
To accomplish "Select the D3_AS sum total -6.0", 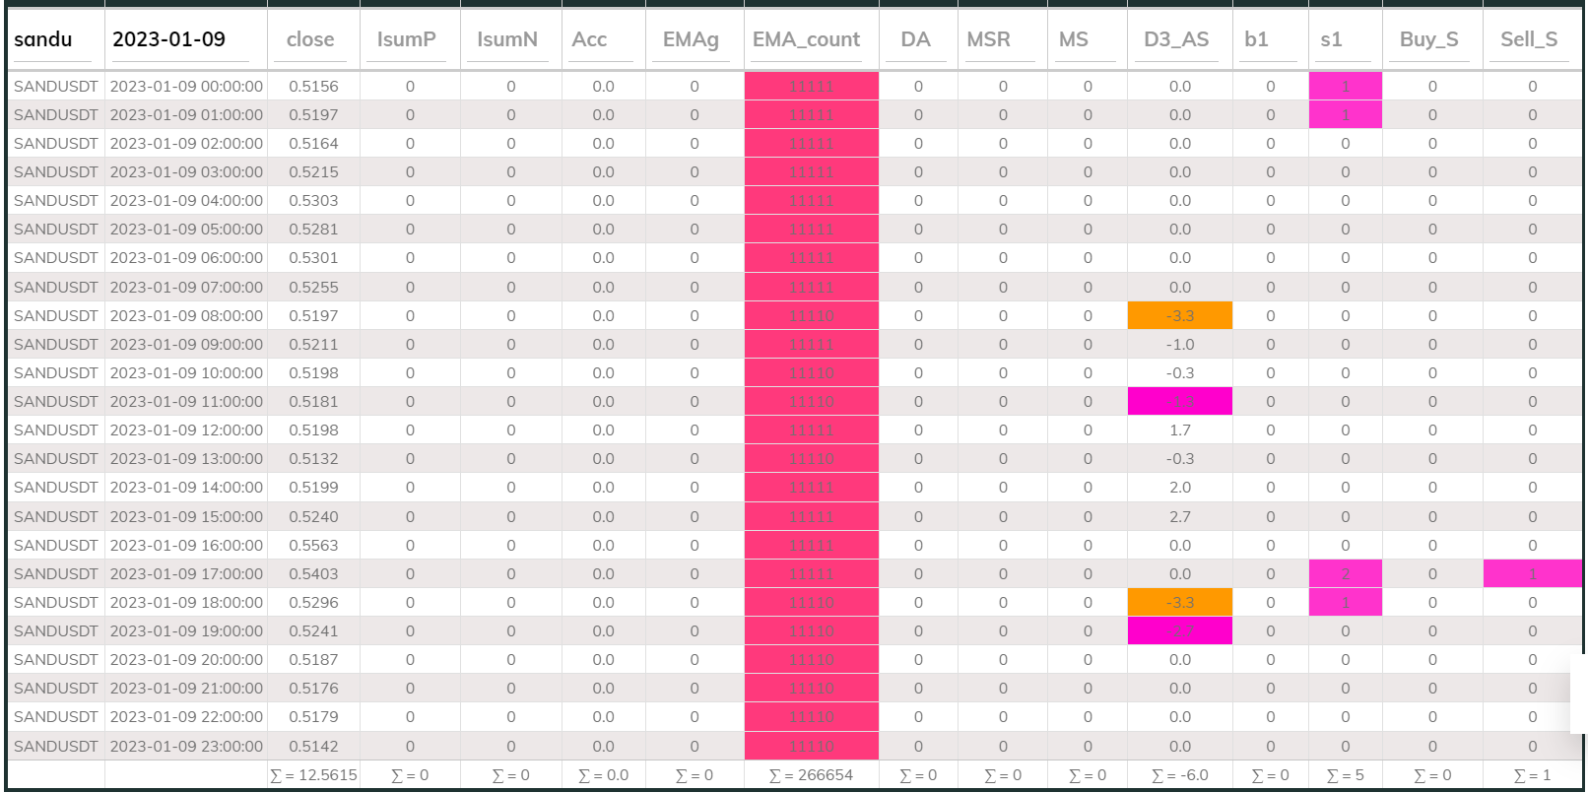I will tap(1179, 775).
